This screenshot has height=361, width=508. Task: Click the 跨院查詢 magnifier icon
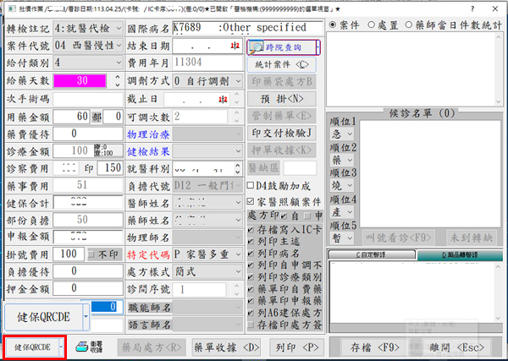(x=257, y=48)
